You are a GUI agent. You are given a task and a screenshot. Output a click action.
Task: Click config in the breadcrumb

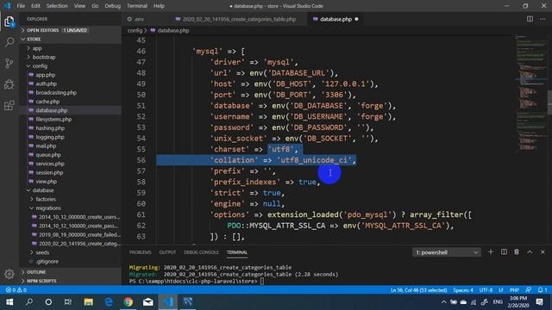[135, 31]
